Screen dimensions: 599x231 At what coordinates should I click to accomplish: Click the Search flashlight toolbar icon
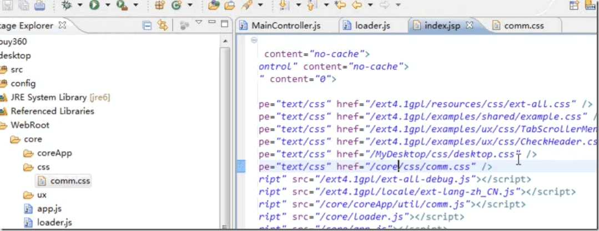248,5
